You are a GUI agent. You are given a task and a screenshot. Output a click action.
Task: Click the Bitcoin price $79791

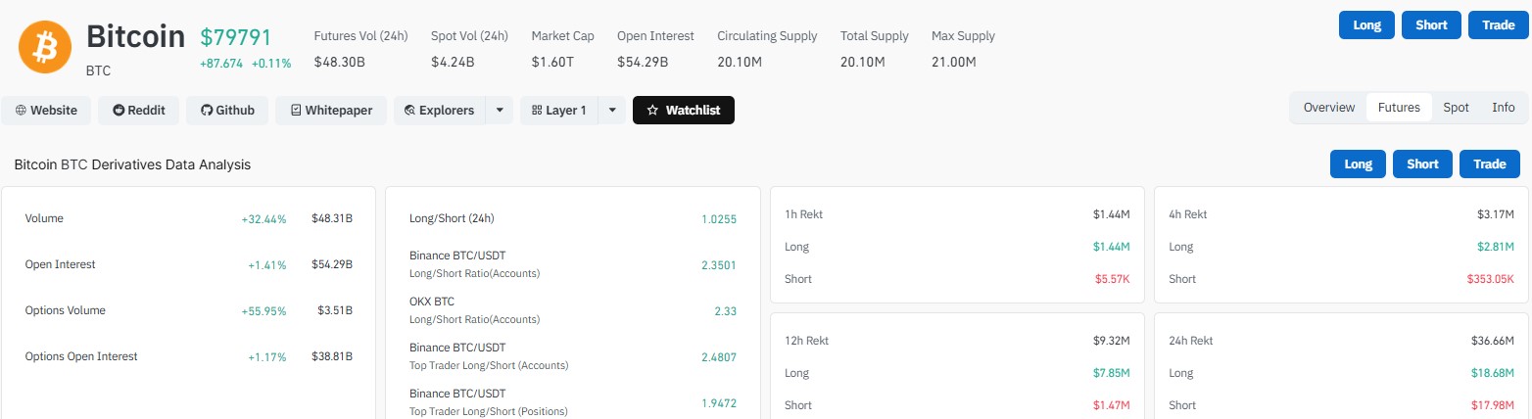click(x=236, y=37)
